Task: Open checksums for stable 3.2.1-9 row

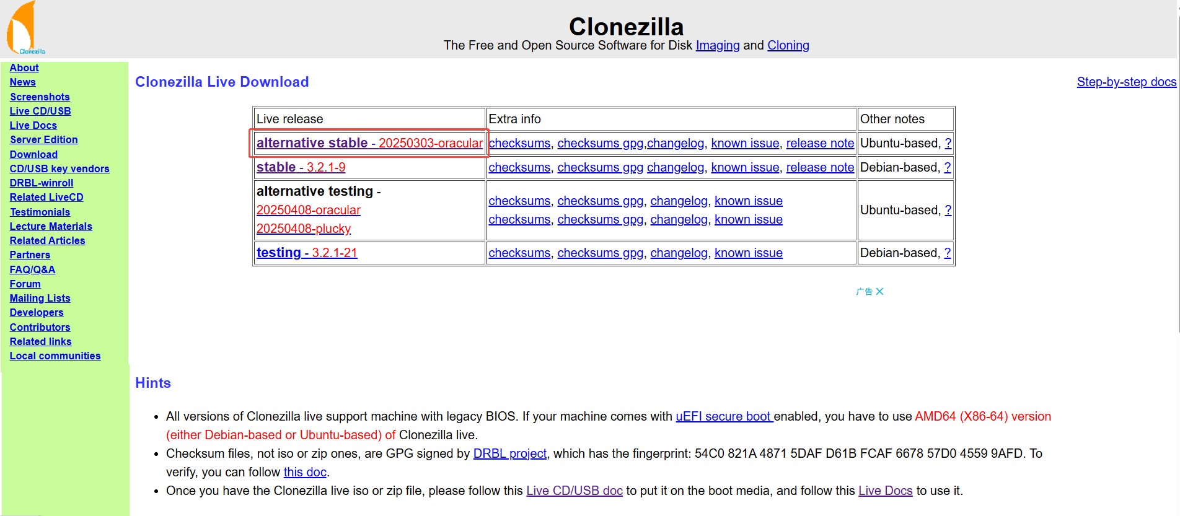Action: point(519,167)
